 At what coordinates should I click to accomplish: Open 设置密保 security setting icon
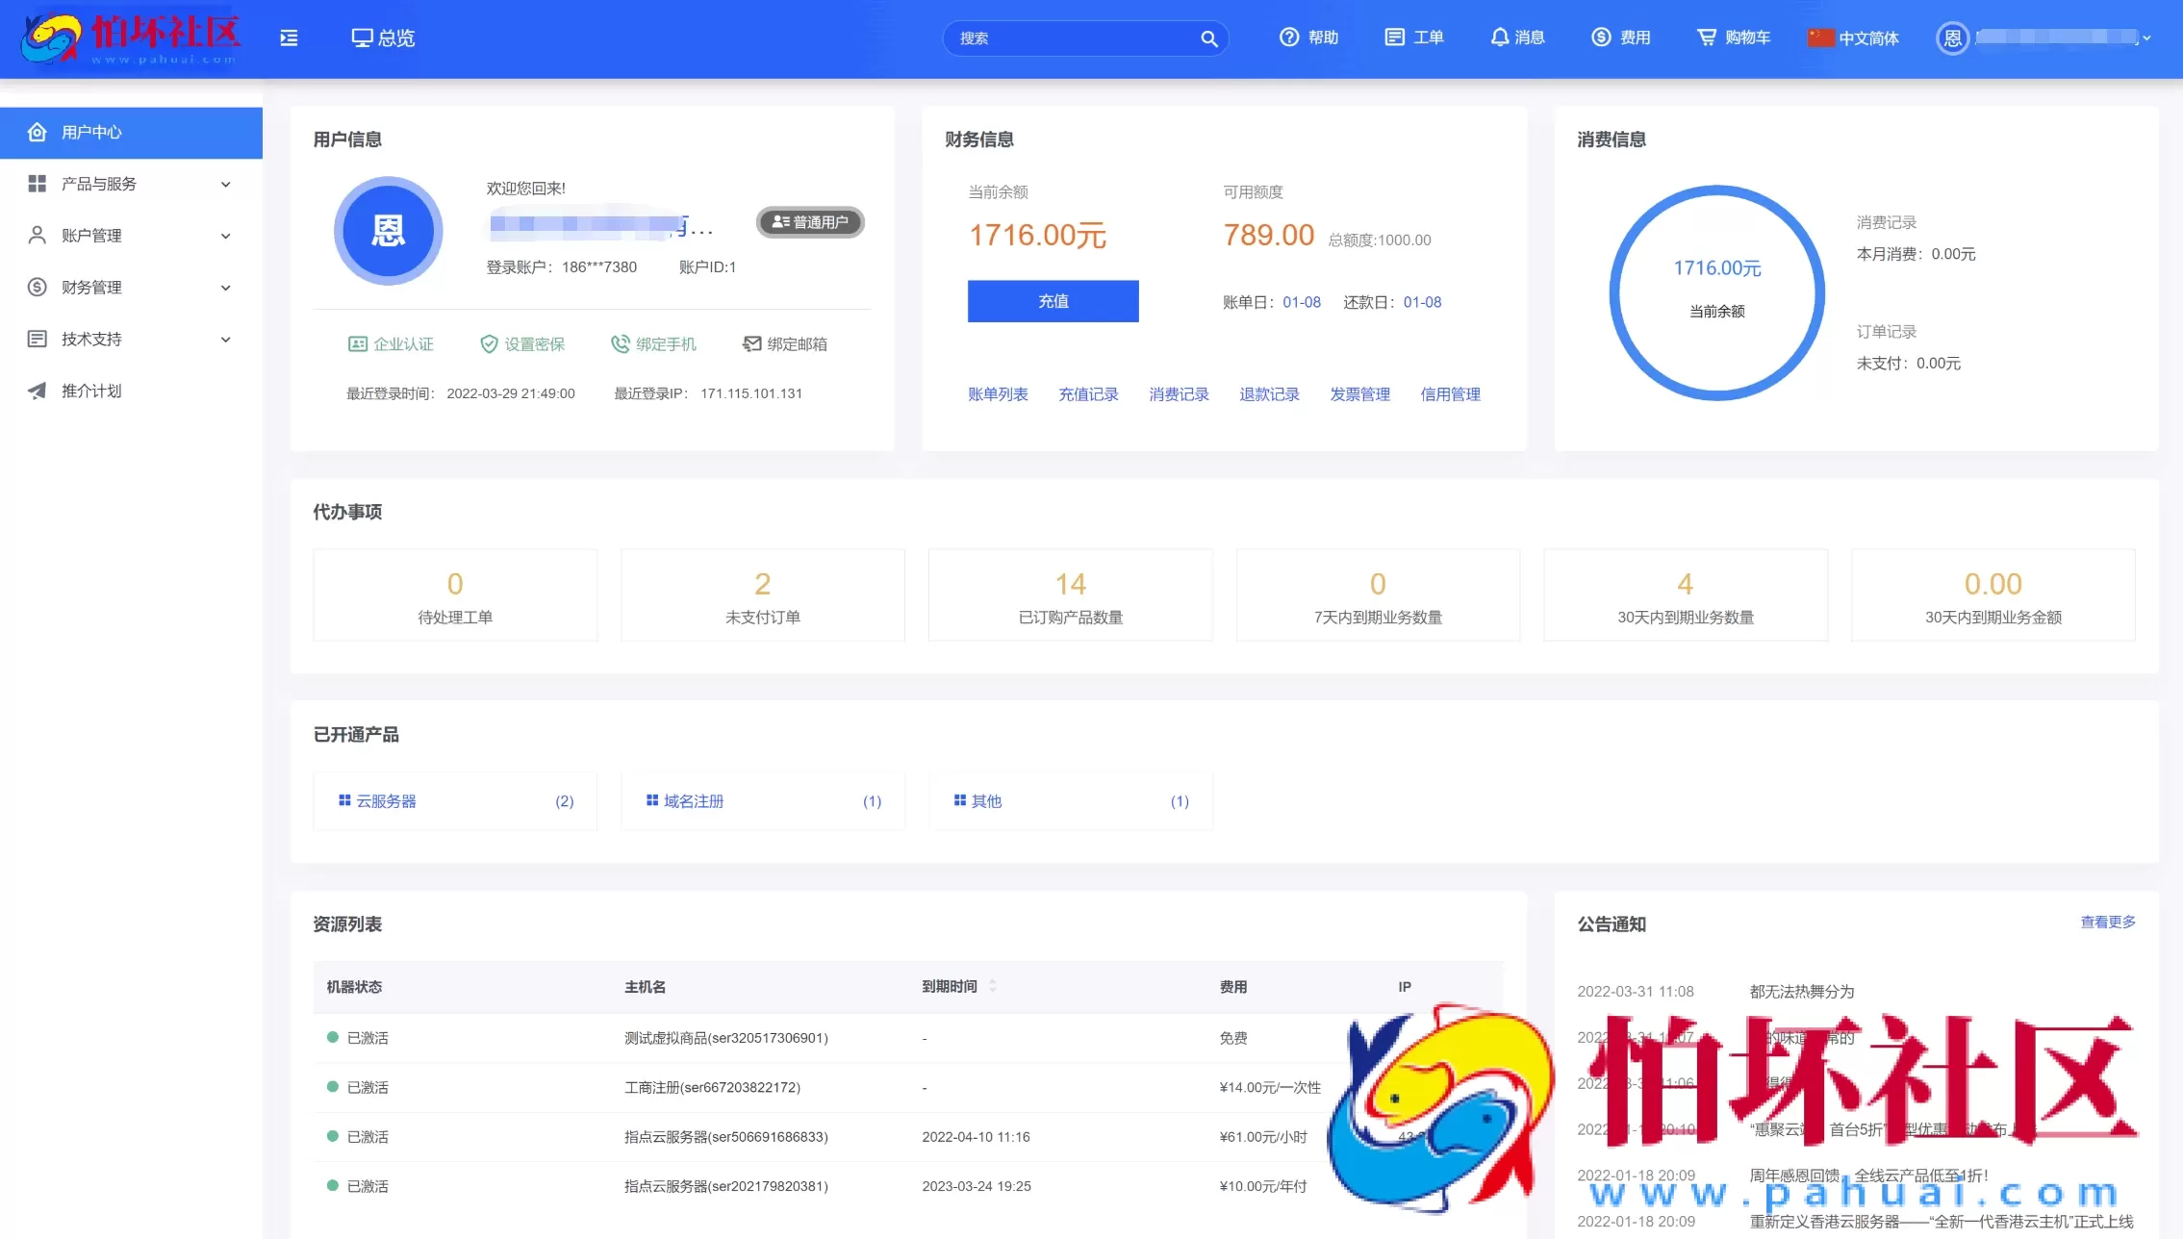[x=490, y=343]
